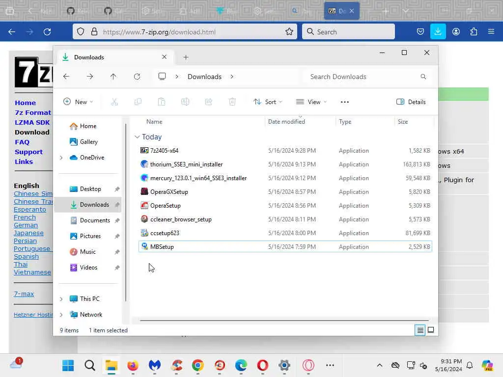Sort by the Size column header

403,122
